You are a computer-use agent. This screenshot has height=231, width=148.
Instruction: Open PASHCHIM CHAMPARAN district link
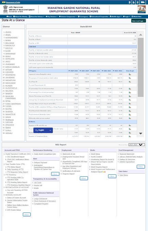(x=11, y=97)
